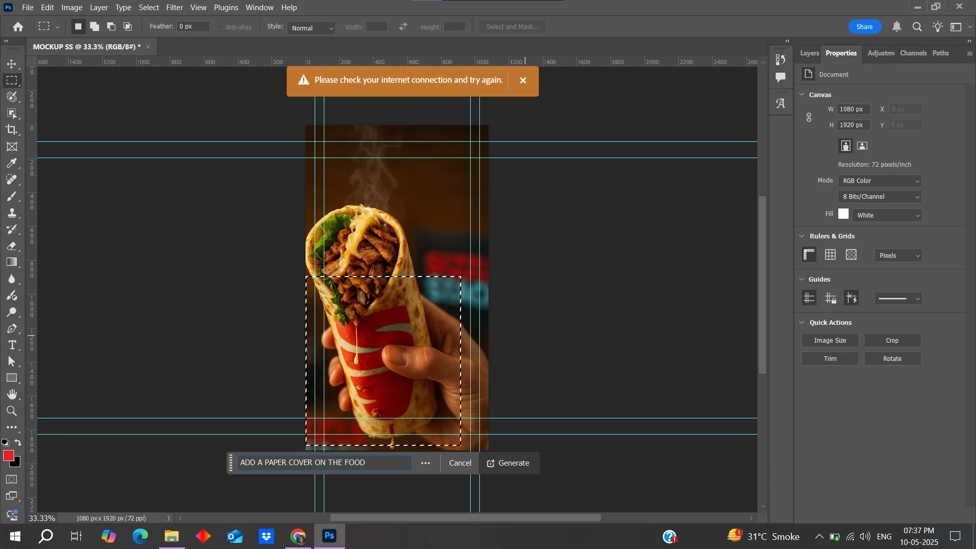Open the Style Normal dropdown

pos(312,28)
